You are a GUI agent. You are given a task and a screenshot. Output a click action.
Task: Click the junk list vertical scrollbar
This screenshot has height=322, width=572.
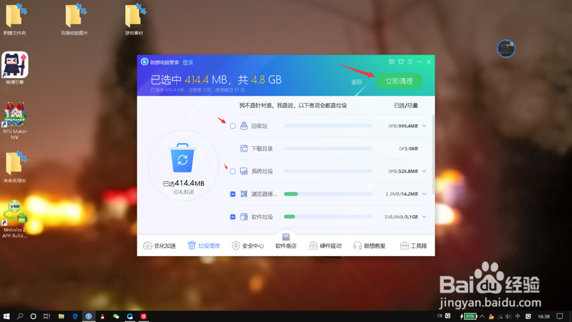(x=433, y=154)
